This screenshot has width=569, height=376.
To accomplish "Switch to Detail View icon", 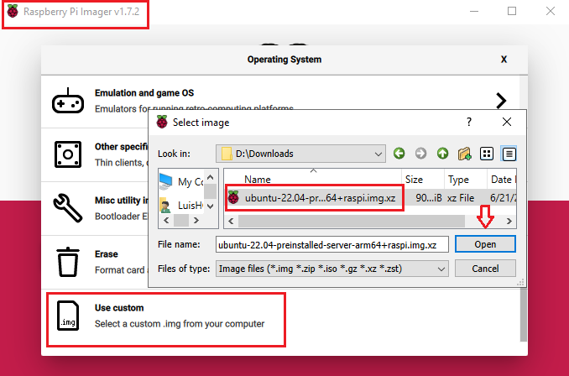I will [x=509, y=154].
